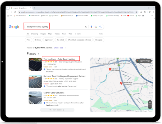The height and width of the screenshot is (124, 162).
Task: Open the tab search dropdown arrow
Action: [8, 8]
